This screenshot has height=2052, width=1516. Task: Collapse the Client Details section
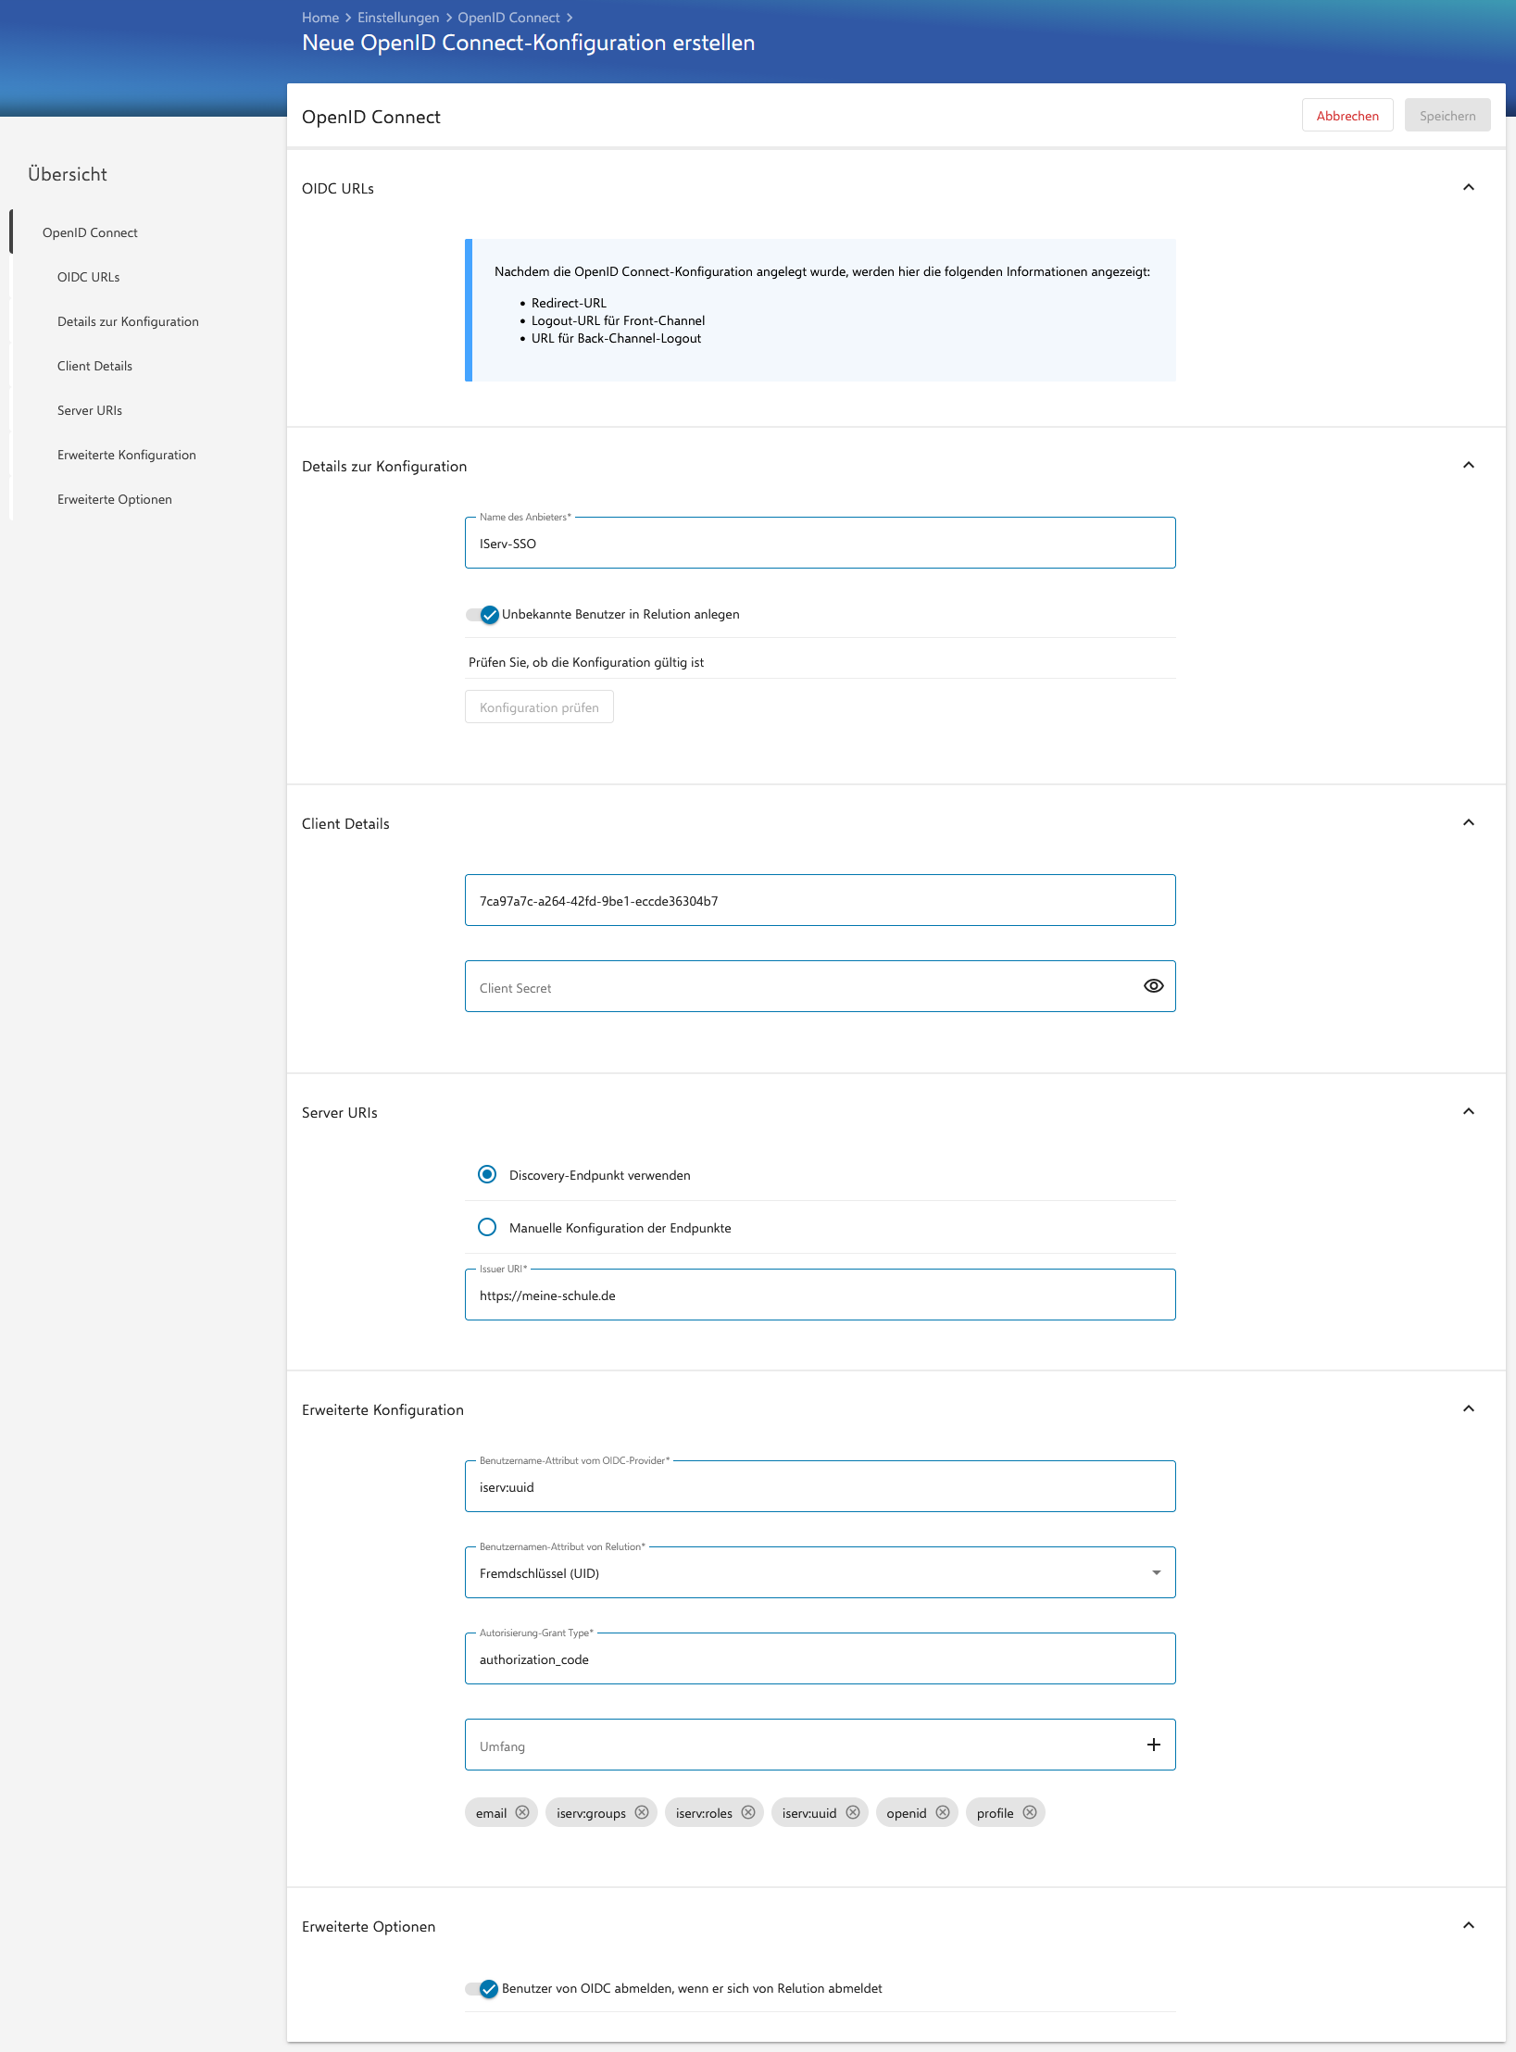click(1469, 822)
